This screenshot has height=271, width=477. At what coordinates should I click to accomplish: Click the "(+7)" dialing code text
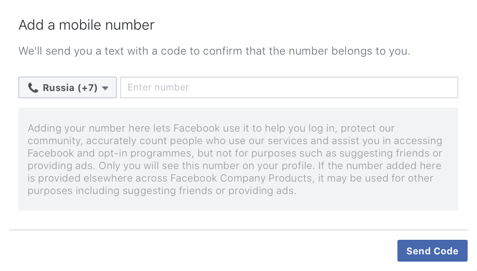click(x=87, y=88)
